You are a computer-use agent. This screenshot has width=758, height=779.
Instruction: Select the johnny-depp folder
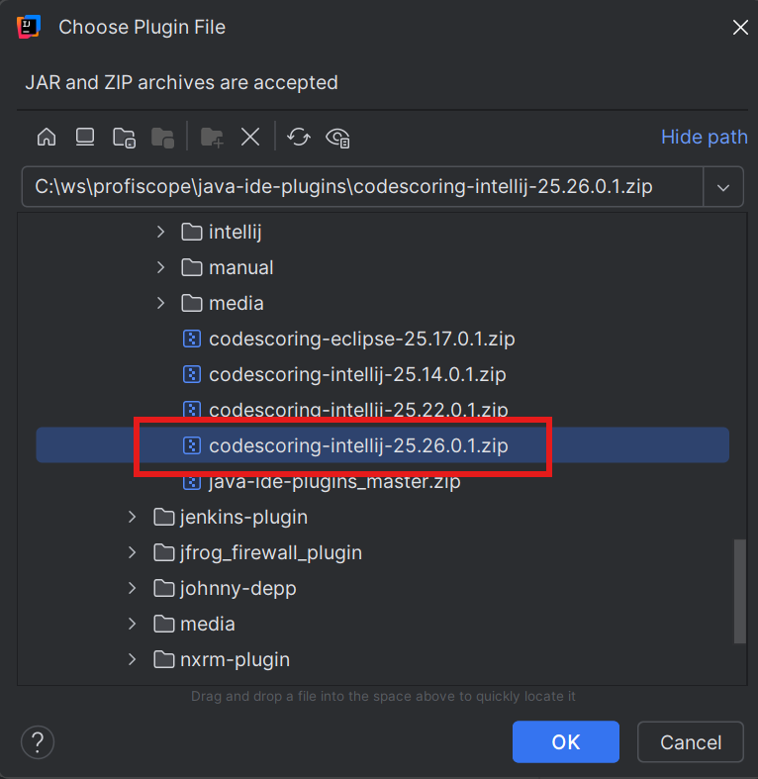pos(237,588)
